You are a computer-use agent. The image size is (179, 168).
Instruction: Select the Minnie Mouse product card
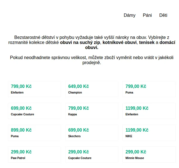point(149,155)
